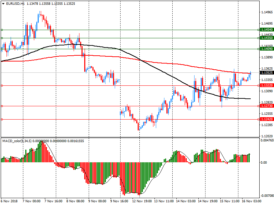Image resolution: width=274 pixels, height=205 pixels.
Task: Click left square handle of lowest red line
Action: click(2, 119)
